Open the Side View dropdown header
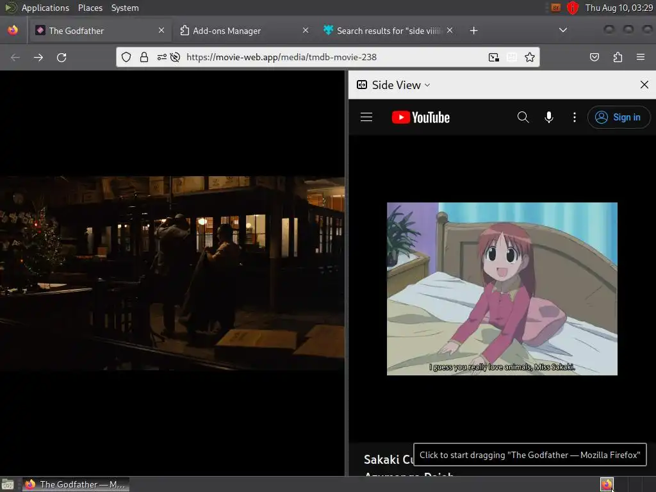This screenshot has height=492, width=656. click(x=393, y=85)
